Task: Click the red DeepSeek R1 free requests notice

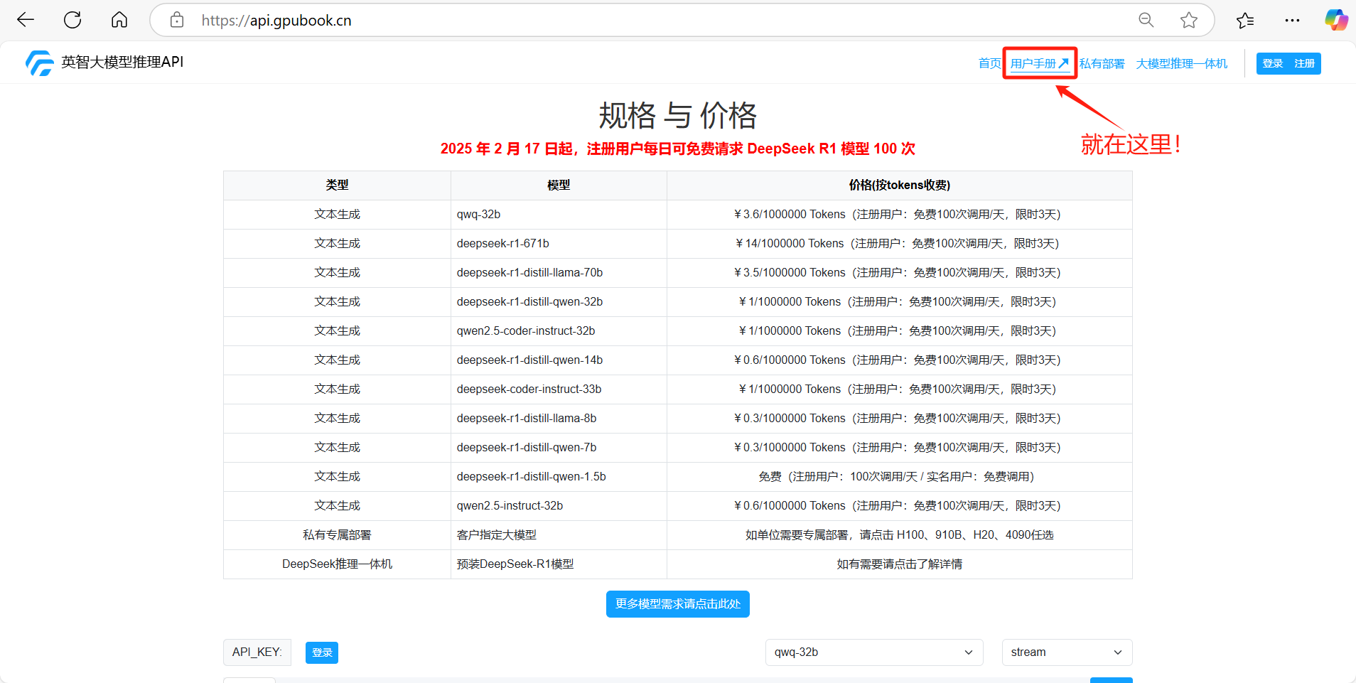Action: (678, 149)
